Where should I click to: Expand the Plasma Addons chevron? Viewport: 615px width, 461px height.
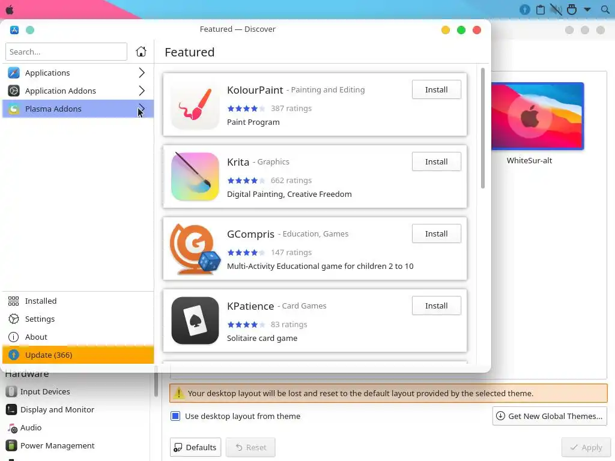click(142, 109)
